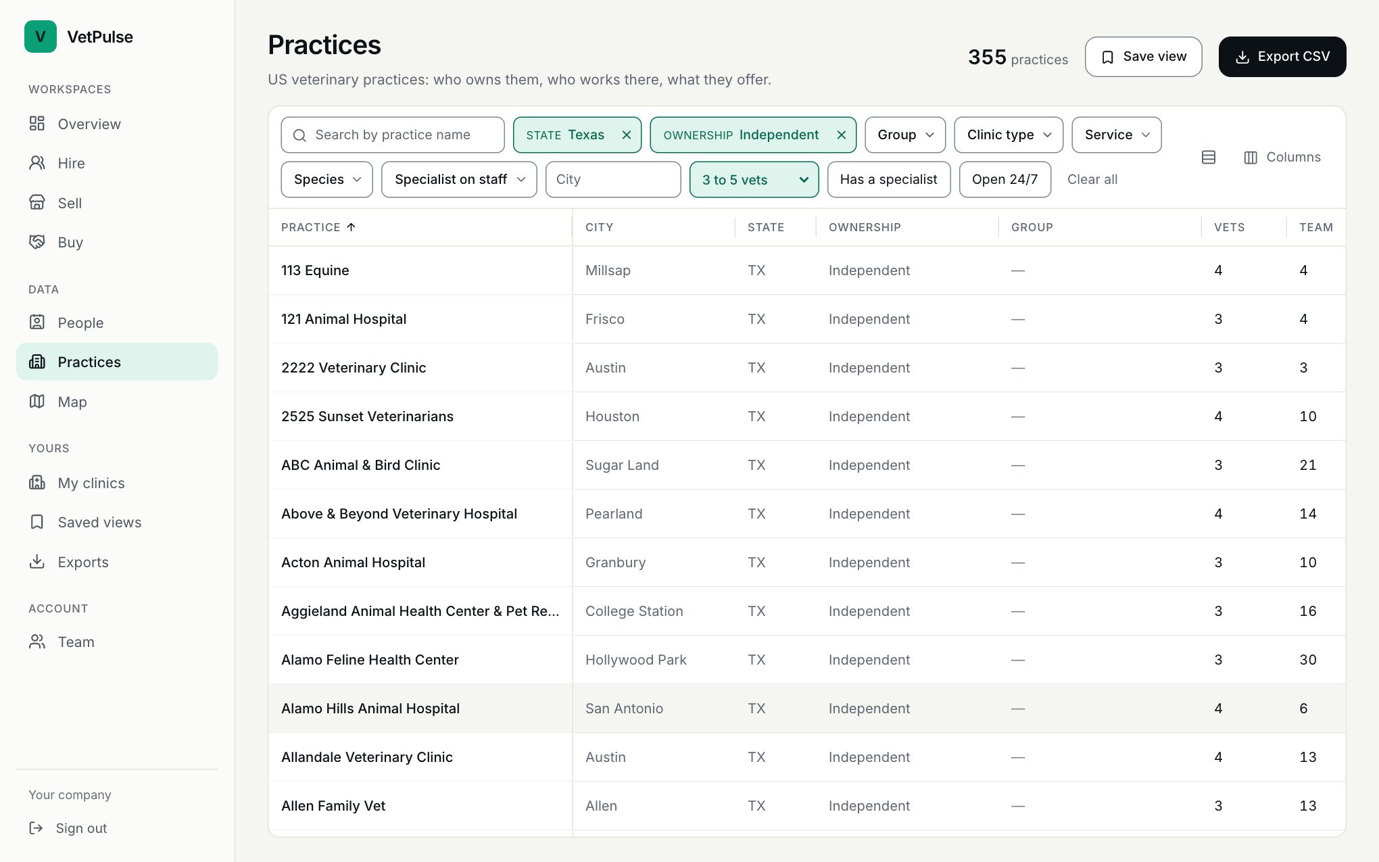Open Allandale Veterinary Clinic
The image size is (1379, 862).
(807, 757)
